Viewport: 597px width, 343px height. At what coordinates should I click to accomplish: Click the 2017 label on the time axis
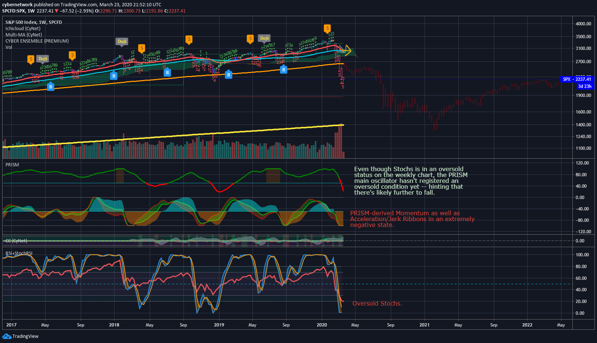pyautogui.click(x=11, y=325)
